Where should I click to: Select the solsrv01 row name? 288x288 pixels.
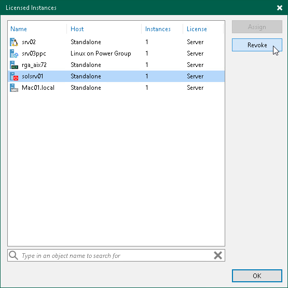pos(33,76)
